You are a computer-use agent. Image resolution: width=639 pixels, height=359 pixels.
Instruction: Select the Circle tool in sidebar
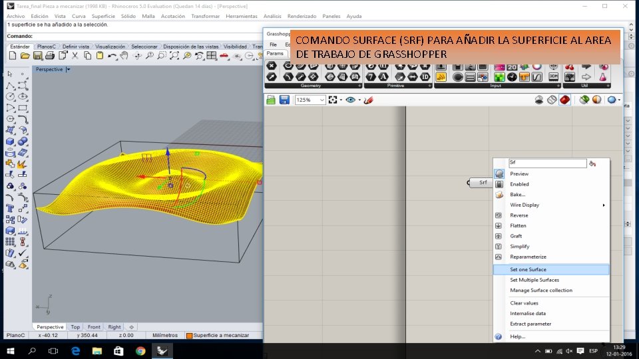point(10,97)
